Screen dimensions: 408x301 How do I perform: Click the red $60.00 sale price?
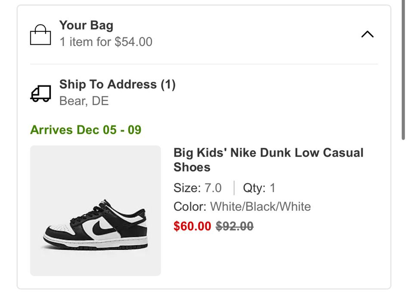(x=192, y=226)
